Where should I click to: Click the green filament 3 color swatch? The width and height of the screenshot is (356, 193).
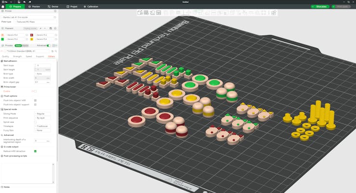(2, 39)
